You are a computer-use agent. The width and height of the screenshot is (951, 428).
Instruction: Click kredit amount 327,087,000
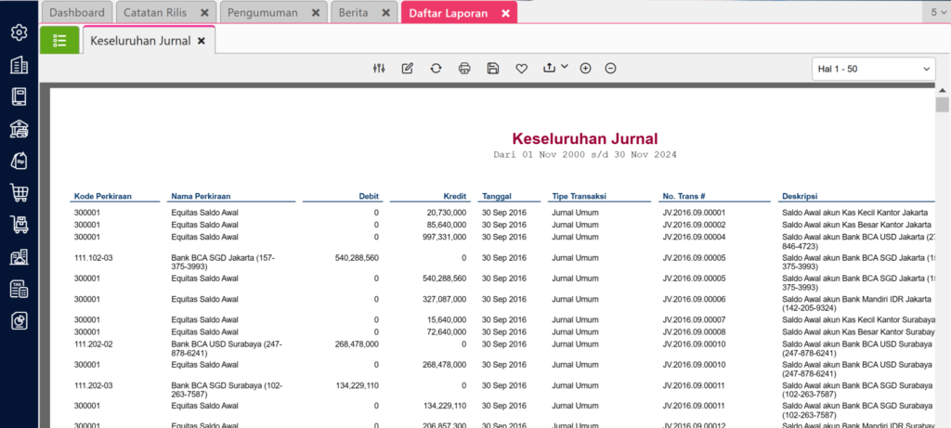coord(445,299)
